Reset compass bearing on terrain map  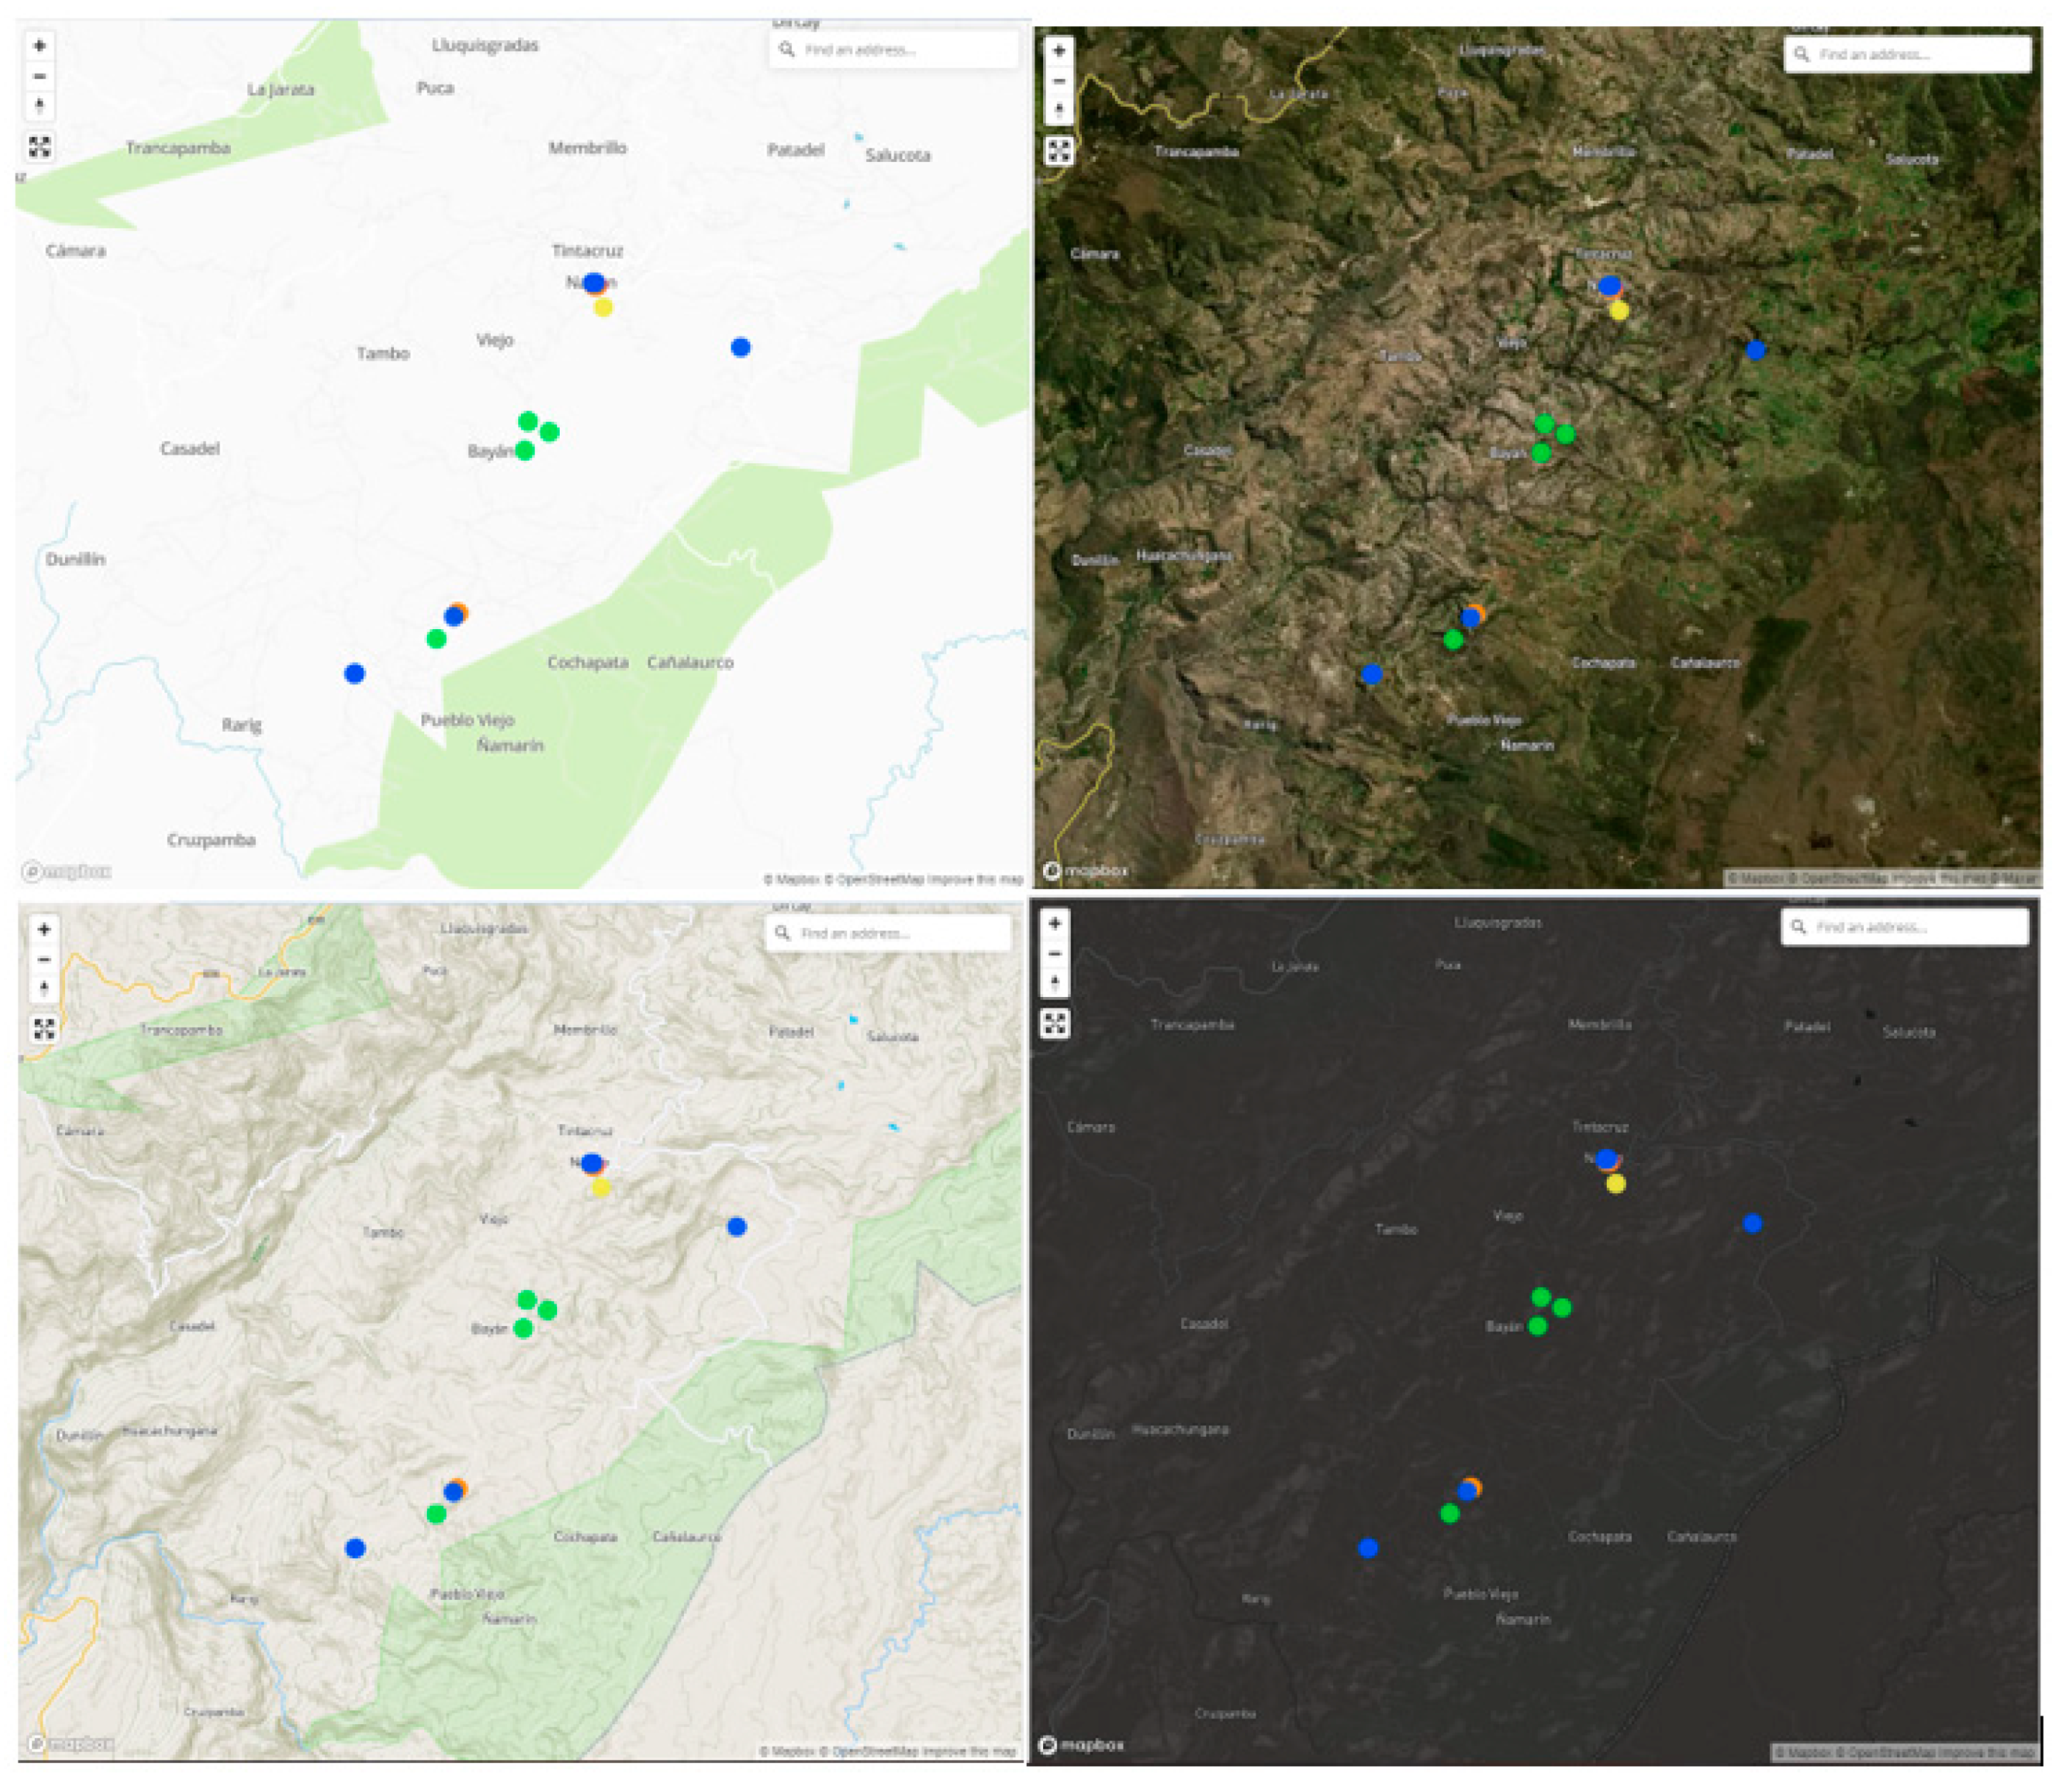(43, 989)
